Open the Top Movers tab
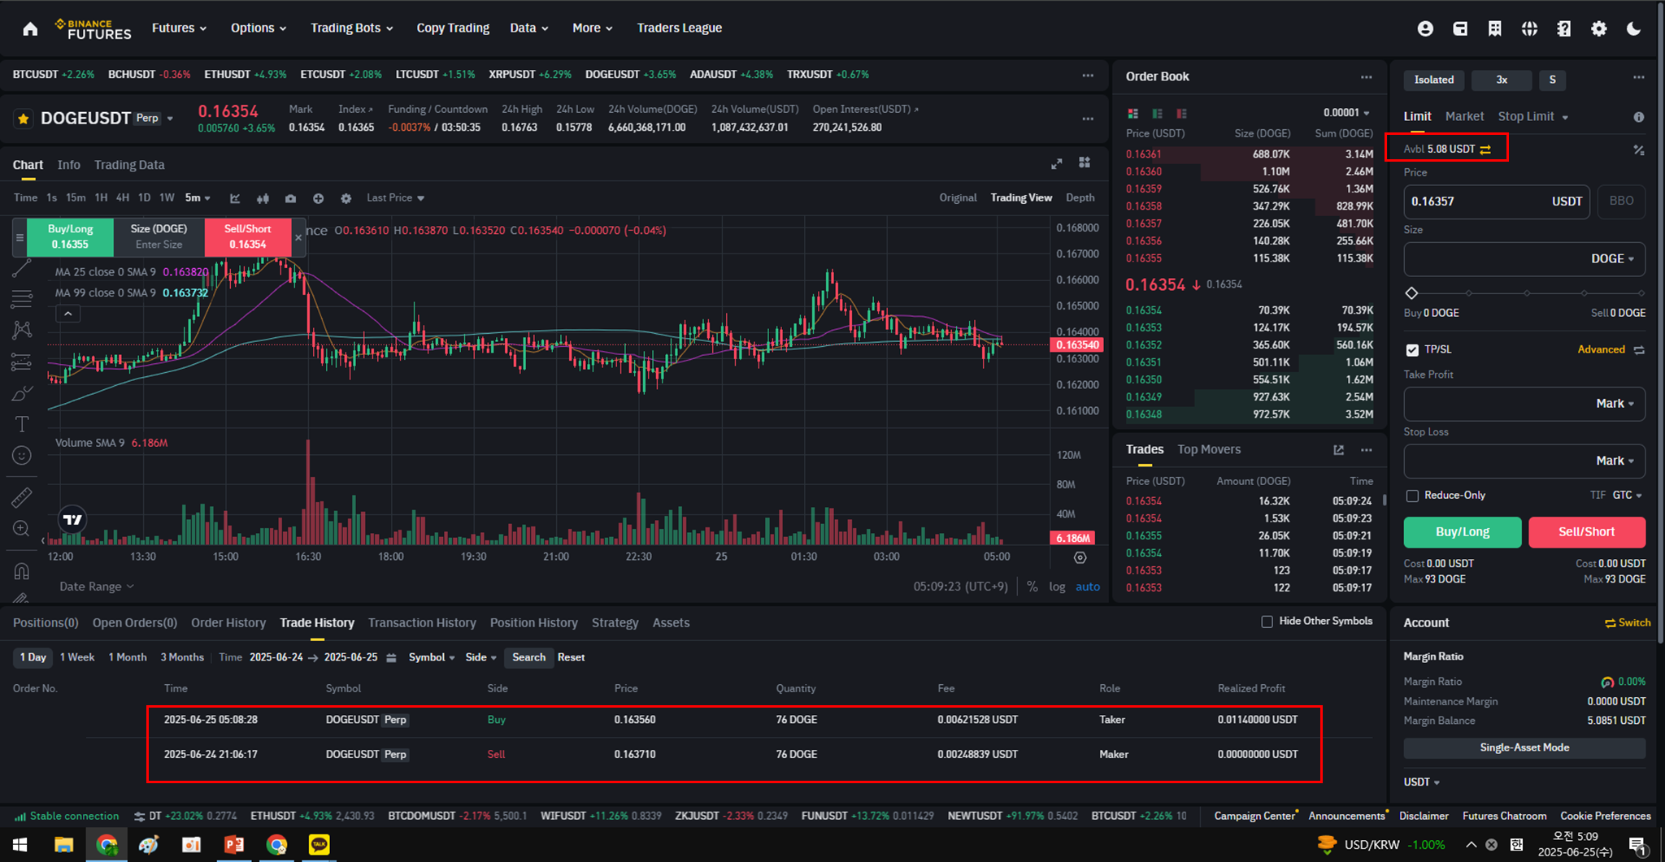The image size is (1665, 862). 1209,450
